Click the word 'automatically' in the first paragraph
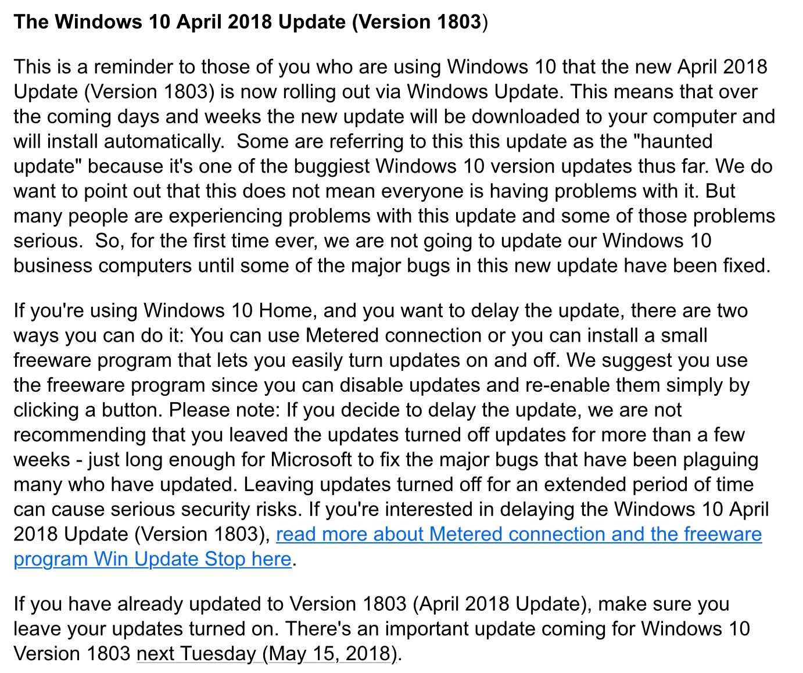Image resolution: width=803 pixels, height=673 pixels. point(163,141)
